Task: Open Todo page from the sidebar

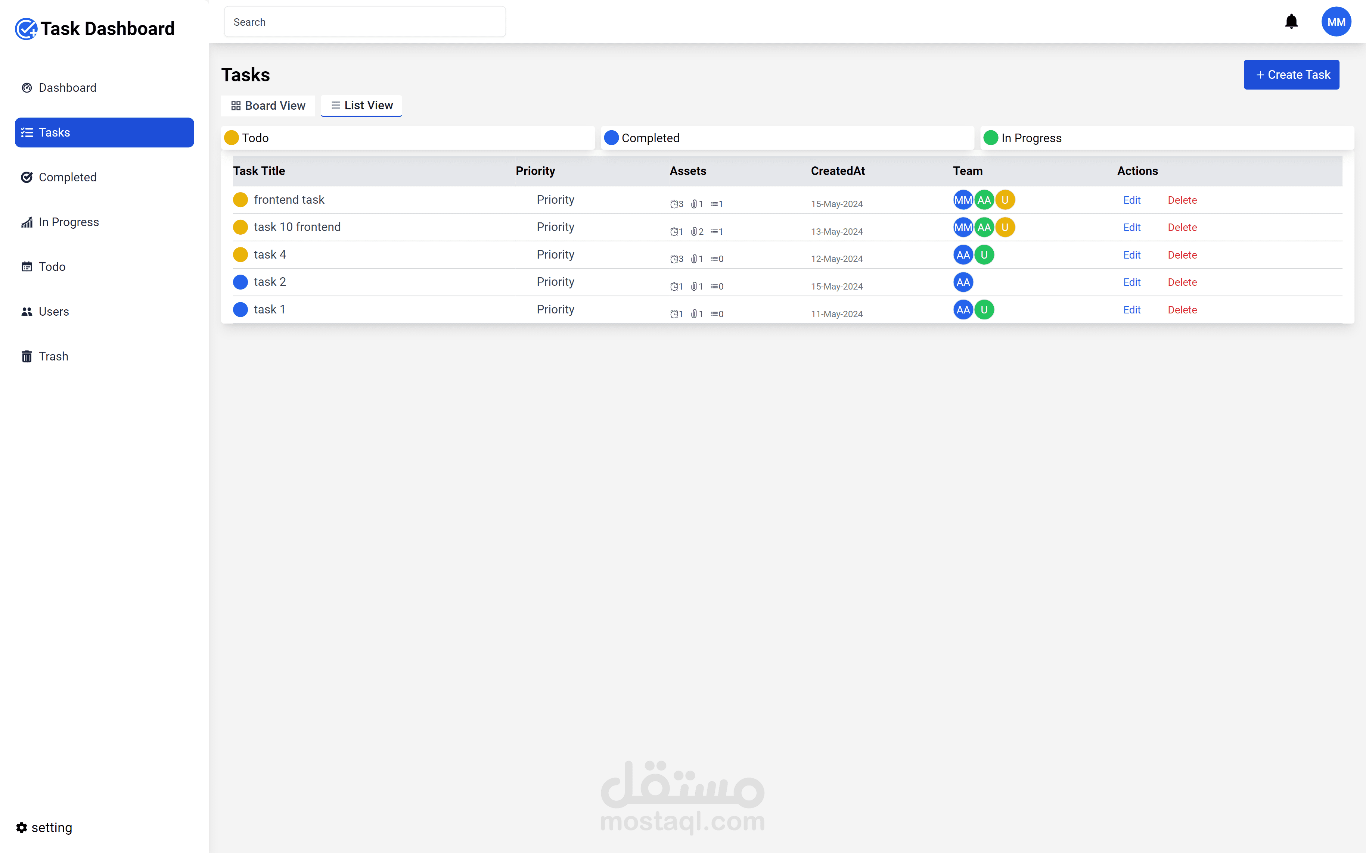Action: coord(52,267)
